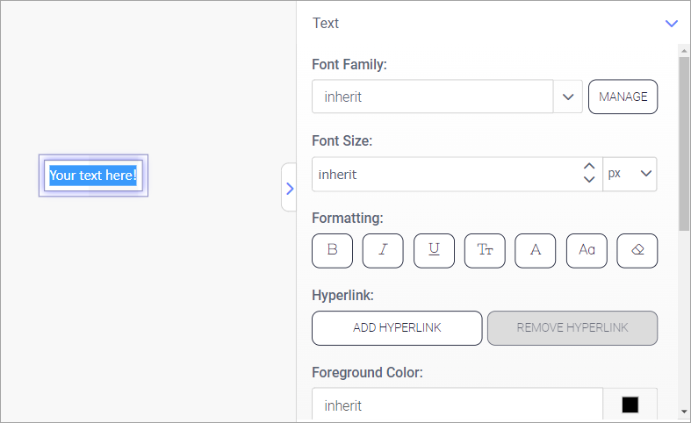Screen dimensions: 691x423
Task: Click the capitalize Aa formatting icon
Action: coord(587,250)
